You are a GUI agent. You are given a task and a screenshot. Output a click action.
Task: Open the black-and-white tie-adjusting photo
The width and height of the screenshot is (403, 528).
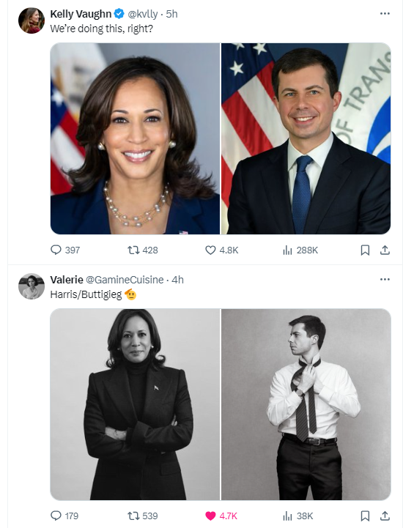(x=306, y=404)
